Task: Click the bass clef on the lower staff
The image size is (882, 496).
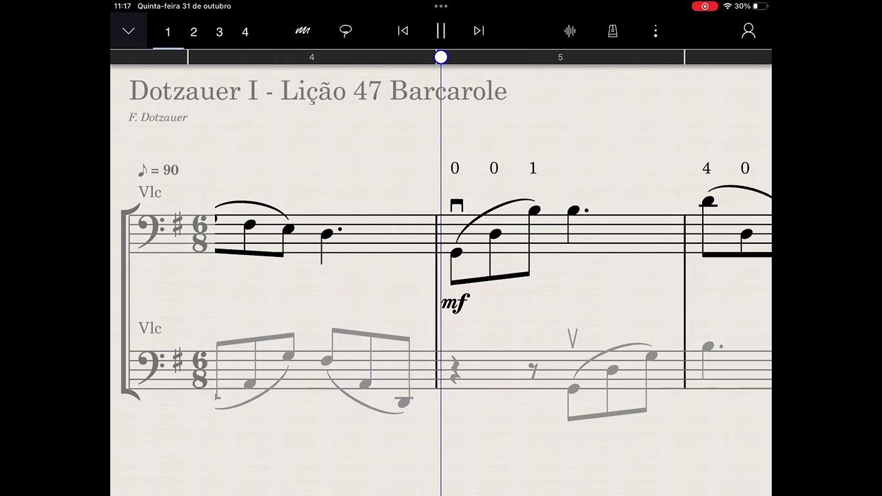Action: 150,366
